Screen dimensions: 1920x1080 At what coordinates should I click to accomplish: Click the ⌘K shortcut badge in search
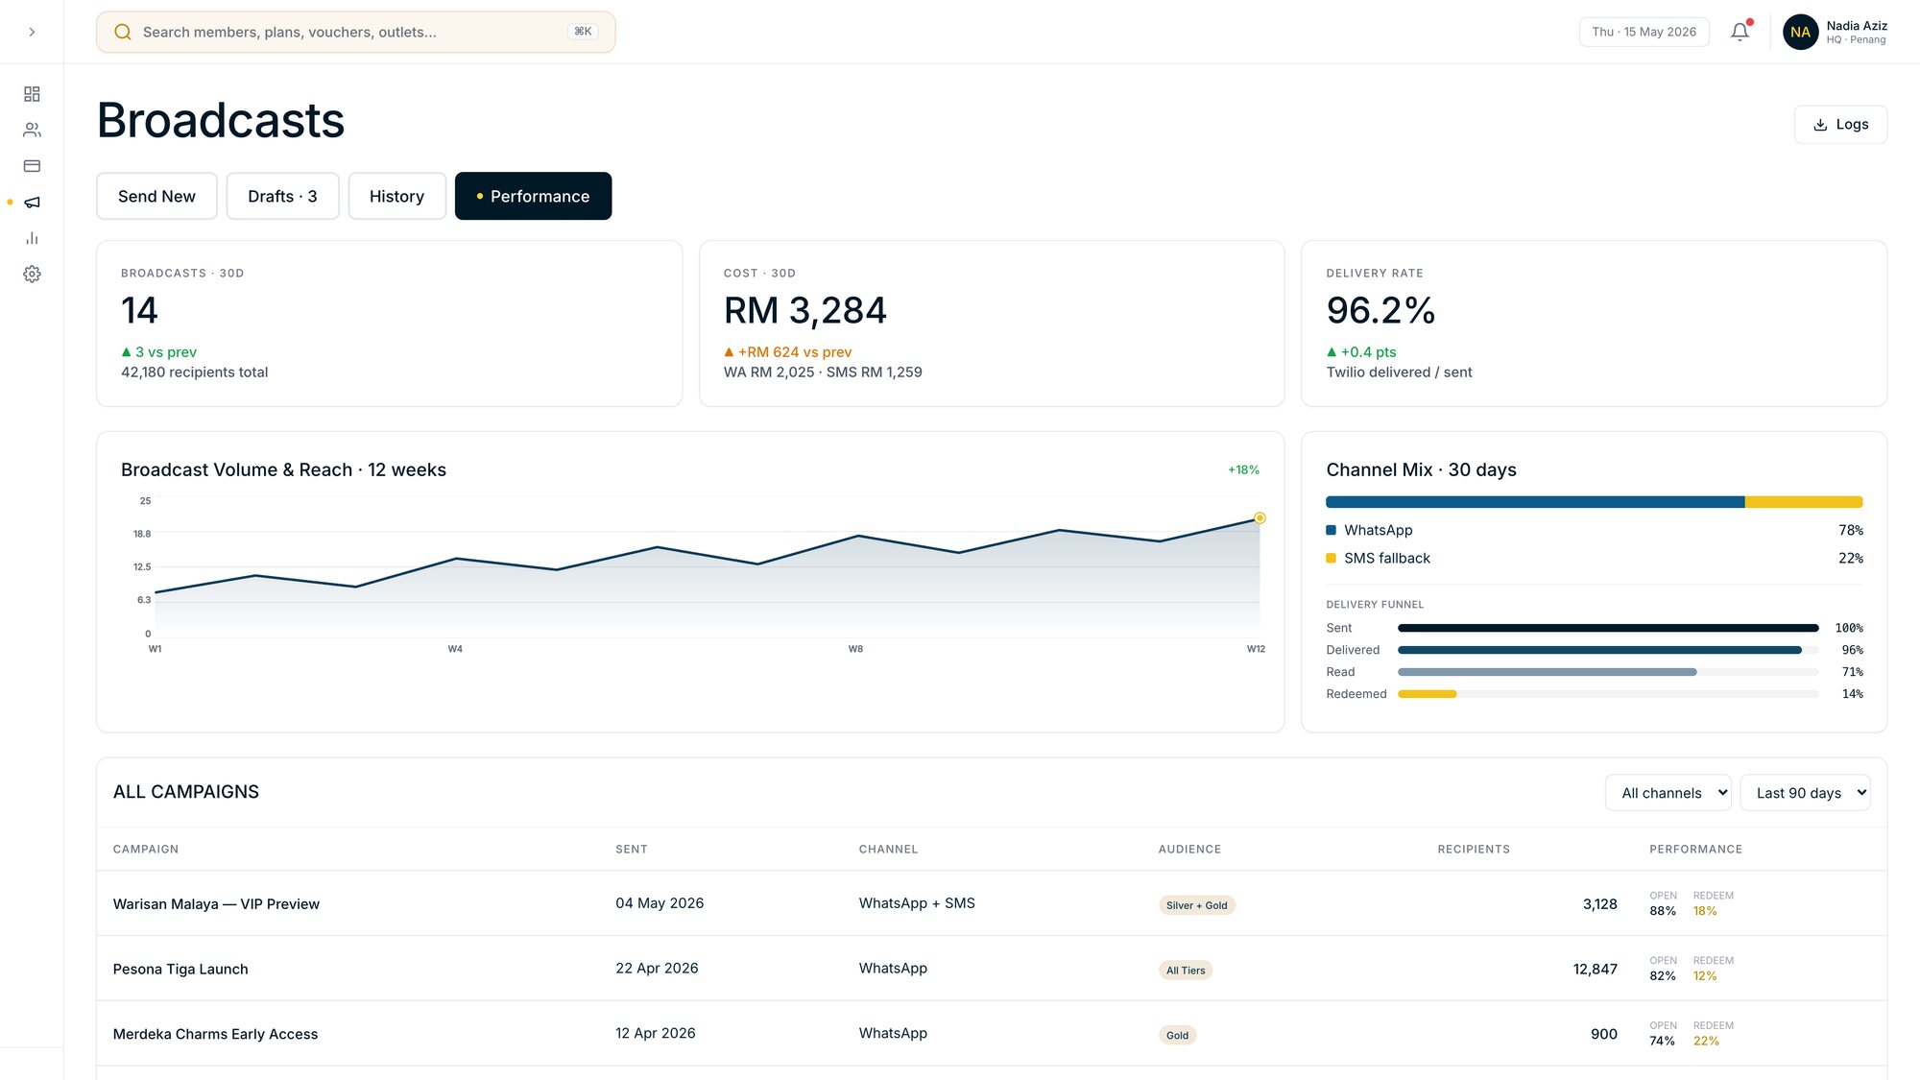(583, 32)
